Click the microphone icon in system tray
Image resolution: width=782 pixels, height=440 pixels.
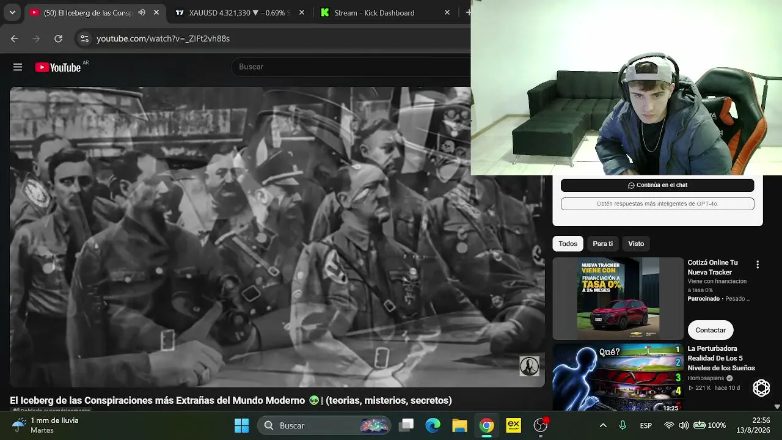623,425
